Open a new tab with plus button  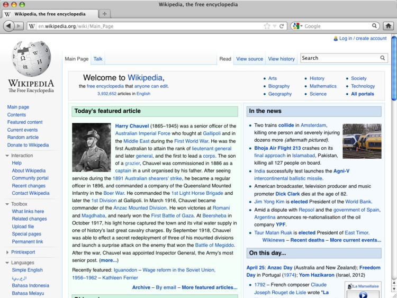[105, 14]
